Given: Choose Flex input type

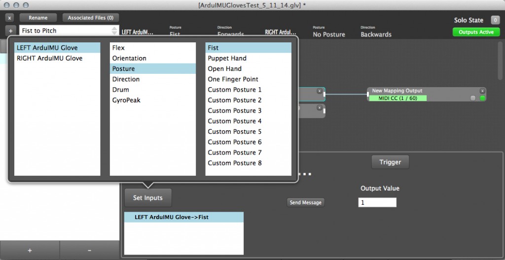Looking at the screenshot, I should tap(153, 48).
